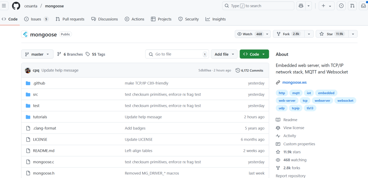
Task: Fork the repository with the Fork button
Action: 289,34
